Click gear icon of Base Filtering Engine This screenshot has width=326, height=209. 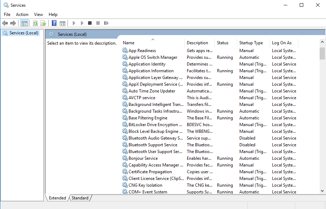tap(125, 118)
